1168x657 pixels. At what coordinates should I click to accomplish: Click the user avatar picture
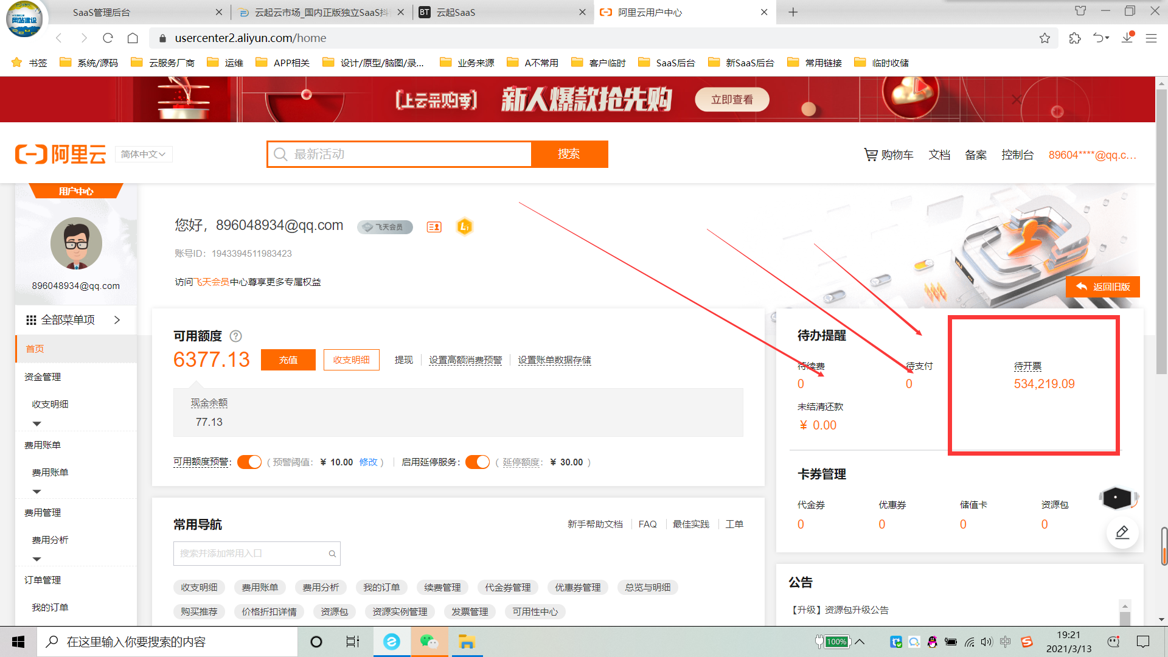pos(76,244)
